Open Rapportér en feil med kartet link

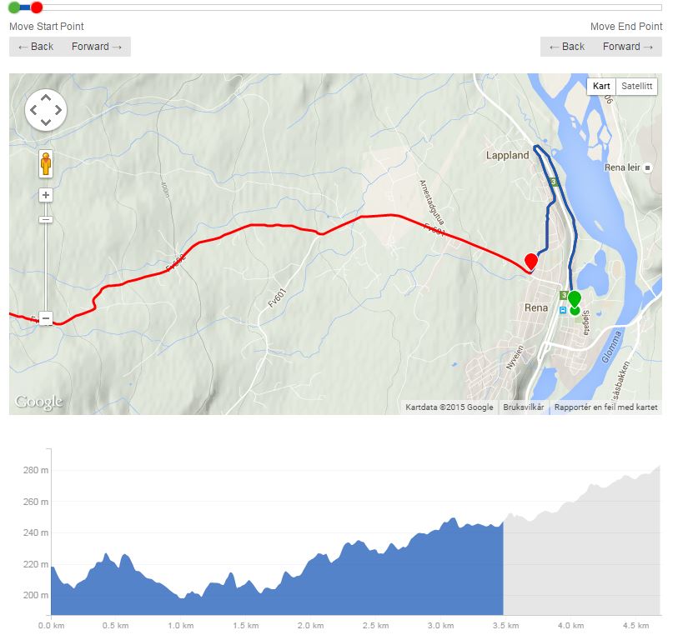coord(605,407)
